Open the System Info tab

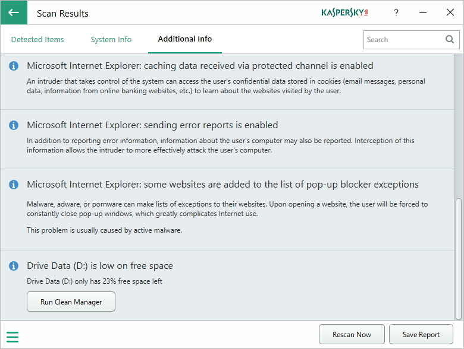pyautogui.click(x=111, y=40)
